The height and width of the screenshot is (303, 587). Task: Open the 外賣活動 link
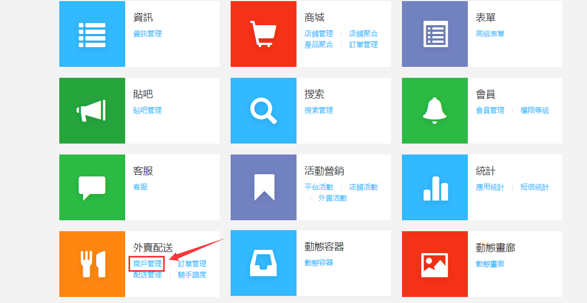pyautogui.click(x=333, y=198)
